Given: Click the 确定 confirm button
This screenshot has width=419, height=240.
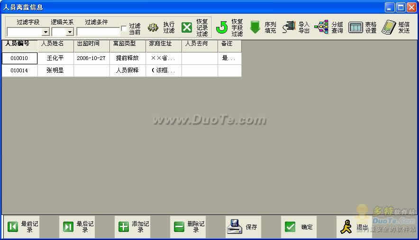Looking at the screenshot, I should click(x=290, y=227).
